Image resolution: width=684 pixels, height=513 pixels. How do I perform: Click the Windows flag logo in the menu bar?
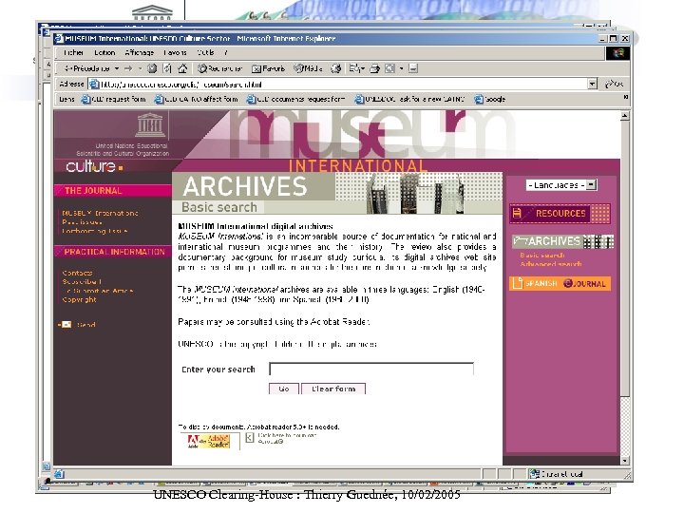[617, 53]
